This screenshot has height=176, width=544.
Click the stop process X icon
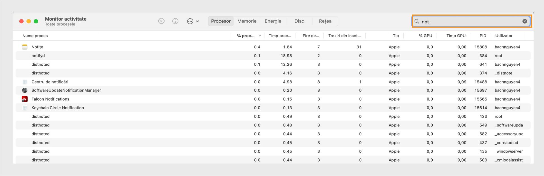[161, 21]
